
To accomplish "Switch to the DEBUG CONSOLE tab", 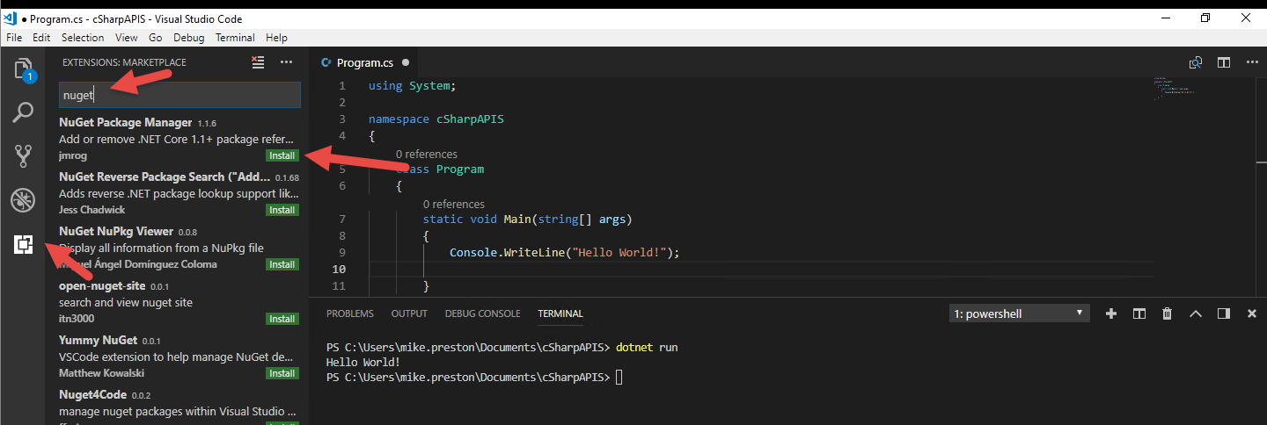I will [x=482, y=313].
